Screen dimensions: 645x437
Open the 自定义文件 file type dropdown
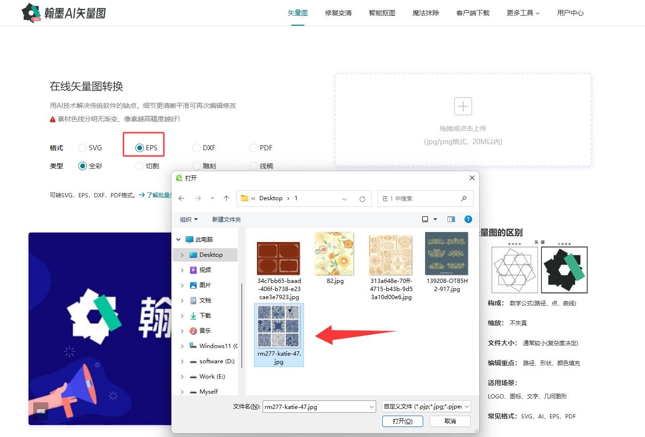tap(426, 407)
